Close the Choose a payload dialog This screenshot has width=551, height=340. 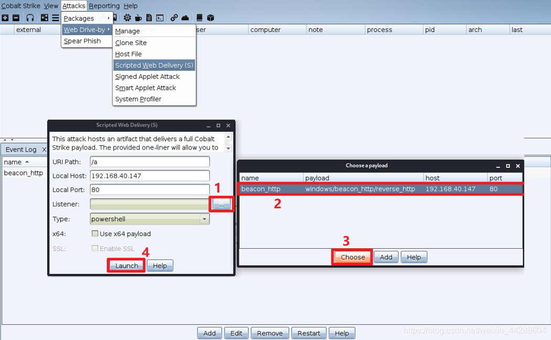coord(517,166)
